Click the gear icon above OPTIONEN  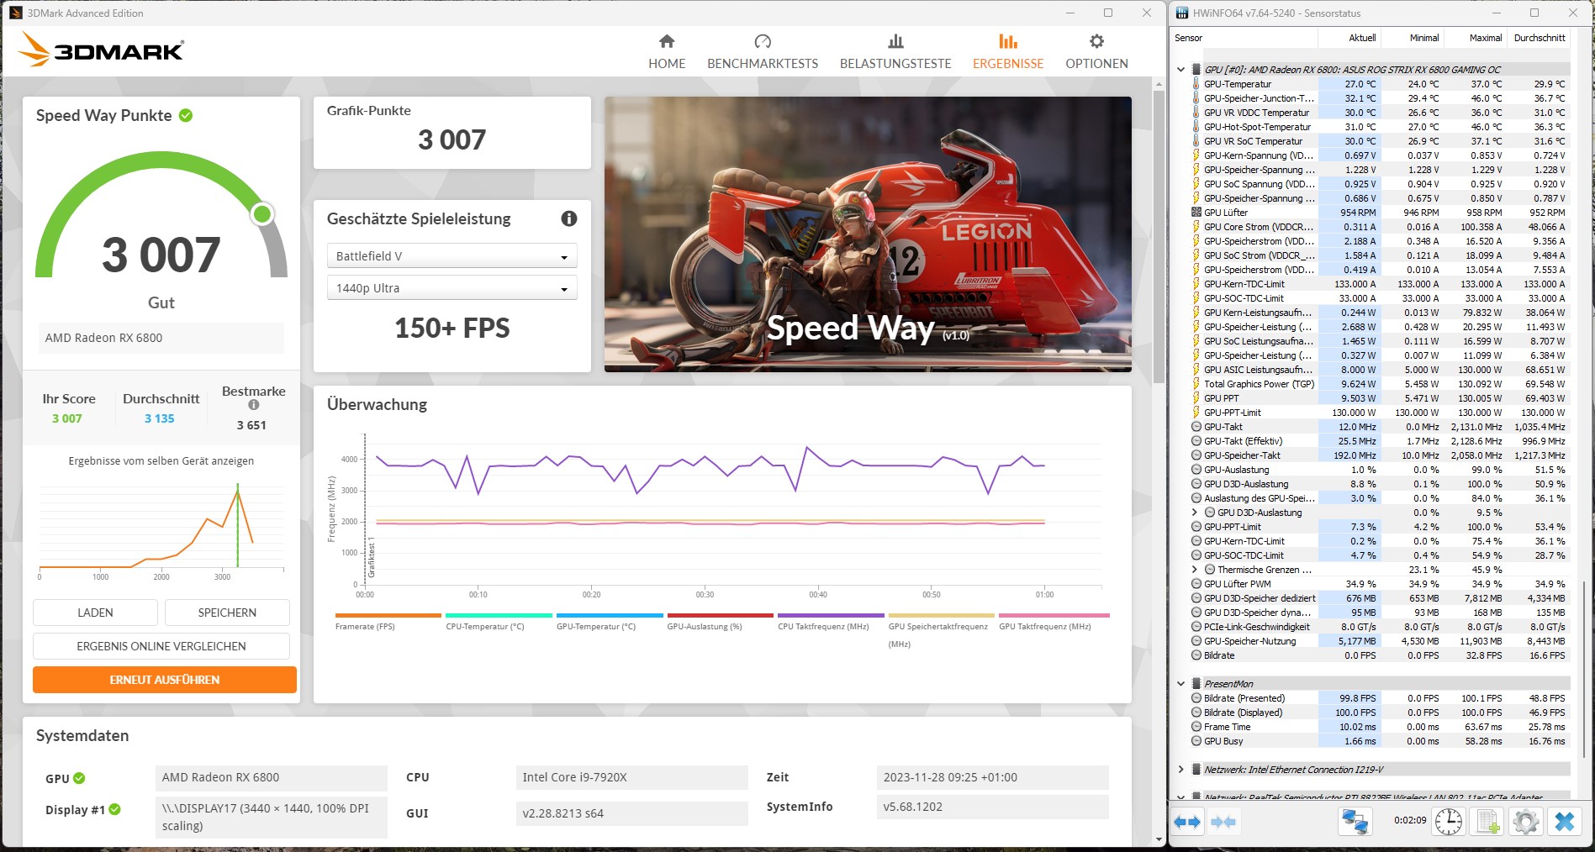click(1096, 41)
